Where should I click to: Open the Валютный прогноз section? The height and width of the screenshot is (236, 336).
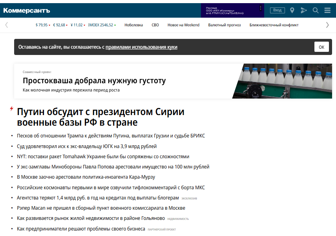point(224,24)
